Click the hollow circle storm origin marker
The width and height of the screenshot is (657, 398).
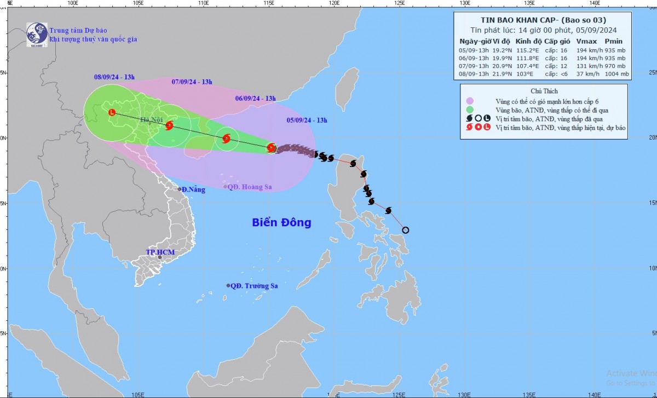[x=406, y=230]
